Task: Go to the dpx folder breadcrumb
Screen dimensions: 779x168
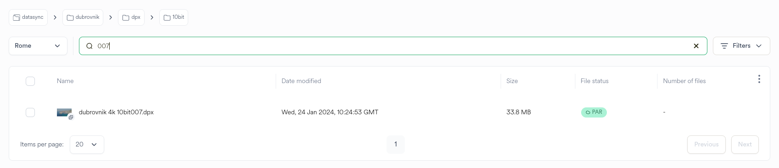Action: pos(131,17)
